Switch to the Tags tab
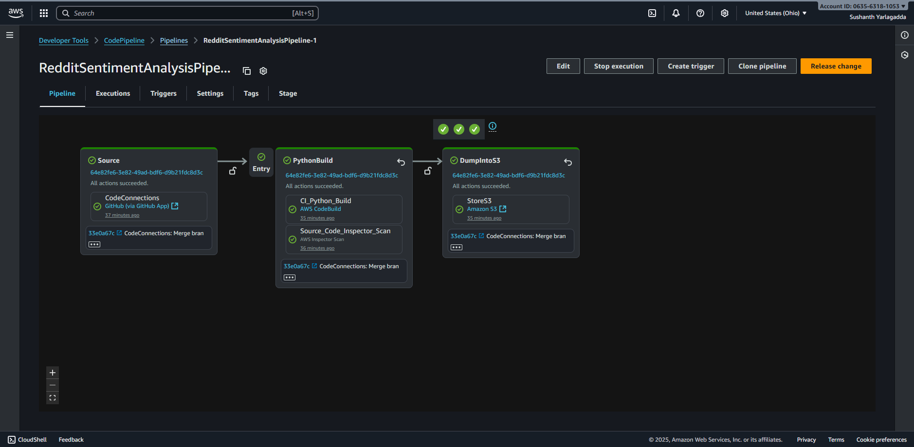914x447 pixels. [x=251, y=93]
